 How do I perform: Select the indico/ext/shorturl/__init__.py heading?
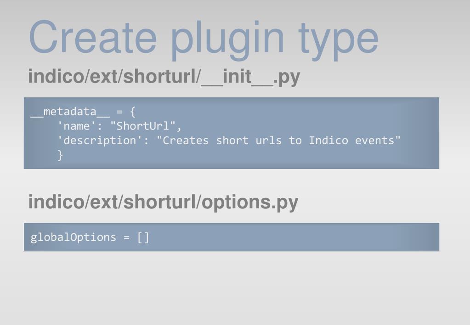coord(164,77)
